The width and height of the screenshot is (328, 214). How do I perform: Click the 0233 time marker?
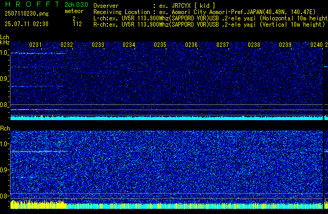(98, 45)
